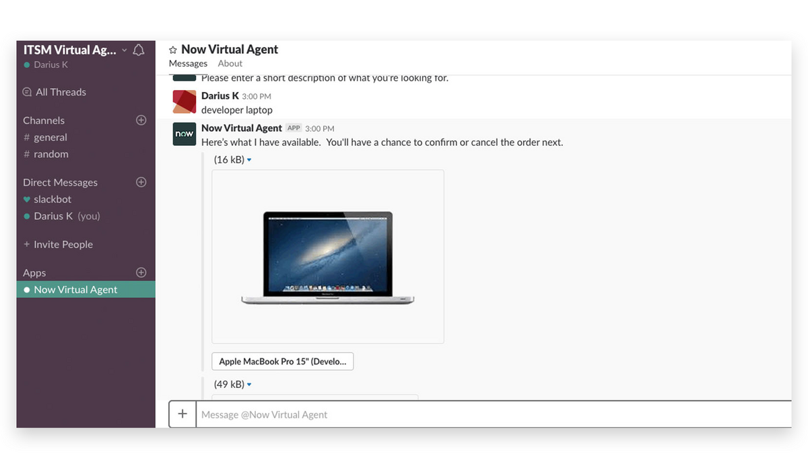Select Now Virtual Agent in the Apps list
The height and width of the screenshot is (468, 808).
pos(86,290)
